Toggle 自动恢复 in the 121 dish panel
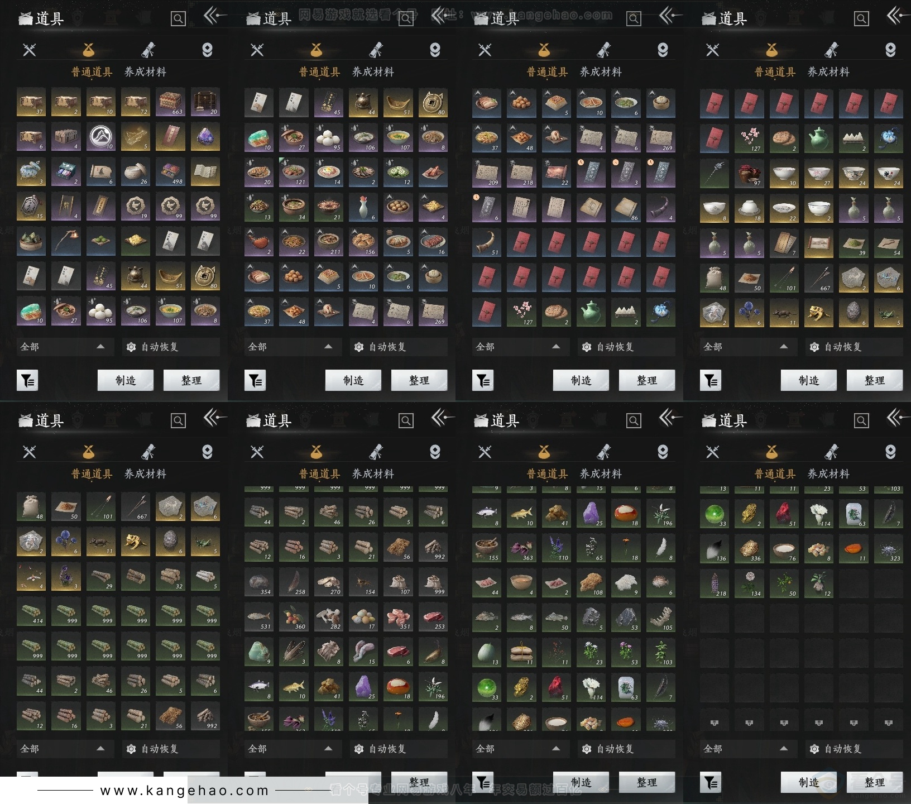The height and width of the screenshot is (804, 911). (x=399, y=347)
